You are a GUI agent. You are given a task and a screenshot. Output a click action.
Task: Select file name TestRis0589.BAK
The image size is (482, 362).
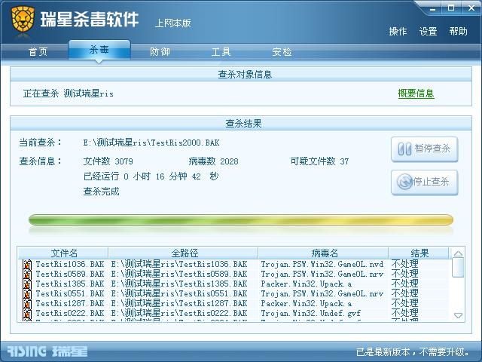click(70, 275)
